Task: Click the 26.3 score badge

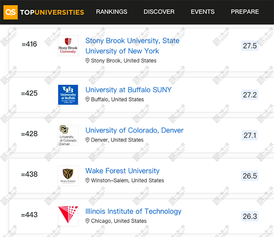Action: point(249,216)
